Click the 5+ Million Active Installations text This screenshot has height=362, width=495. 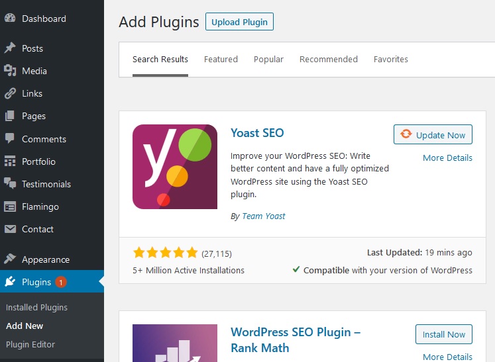pos(188,270)
